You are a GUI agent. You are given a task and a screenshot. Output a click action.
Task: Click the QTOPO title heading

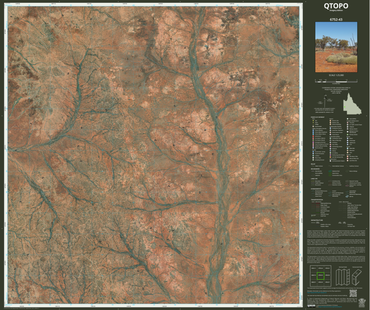tap(336, 6)
